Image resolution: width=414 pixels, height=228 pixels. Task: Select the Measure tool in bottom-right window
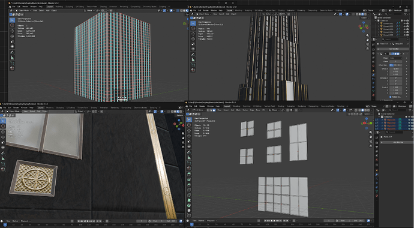(189, 158)
